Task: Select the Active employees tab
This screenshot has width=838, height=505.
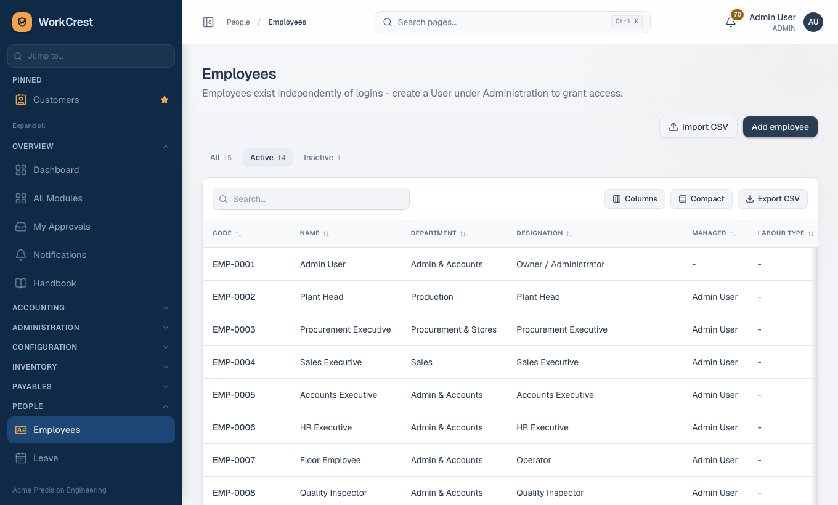Action: pyautogui.click(x=267, y=158)
